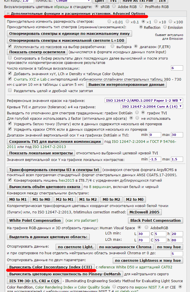Screen dimensions: 190x292
Task: Sort data with 'по насыщенности Chroma' button
Action: pos(125,247)
